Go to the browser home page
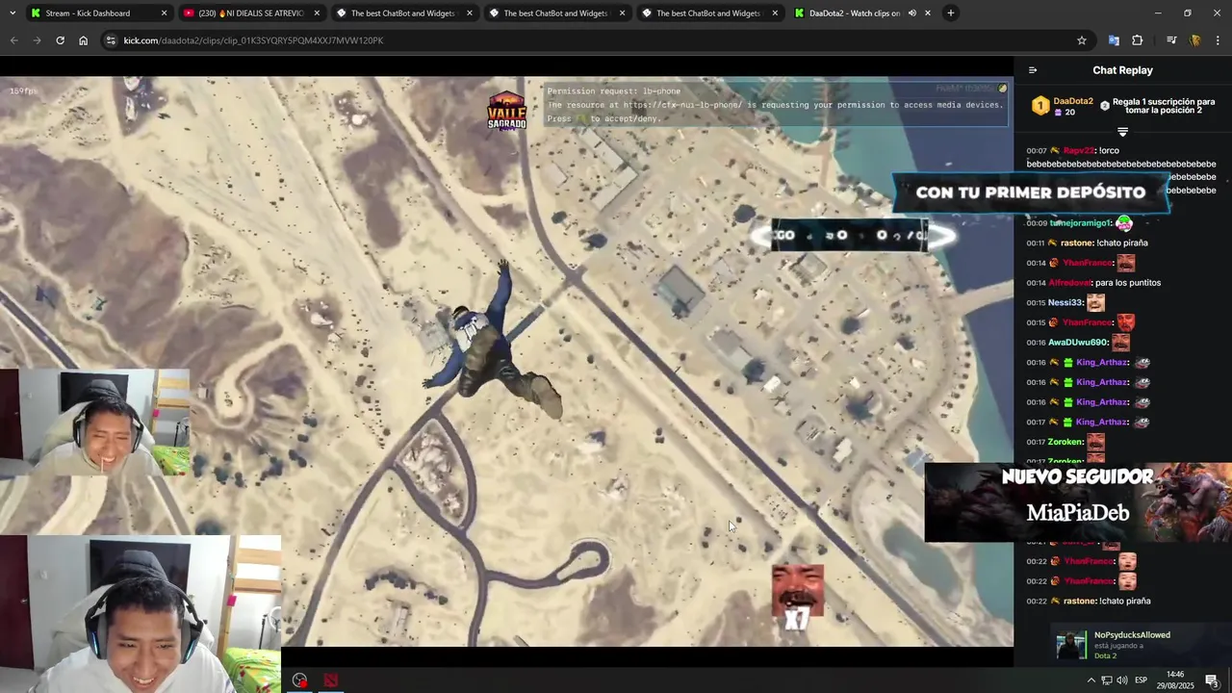This screenshot has width=1232, height=693. [x=83, y=40]
